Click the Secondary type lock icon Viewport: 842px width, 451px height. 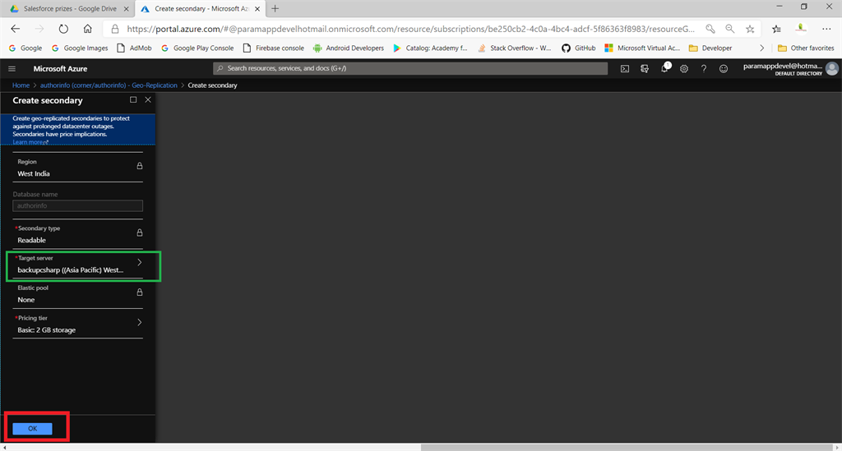point(140,232)
